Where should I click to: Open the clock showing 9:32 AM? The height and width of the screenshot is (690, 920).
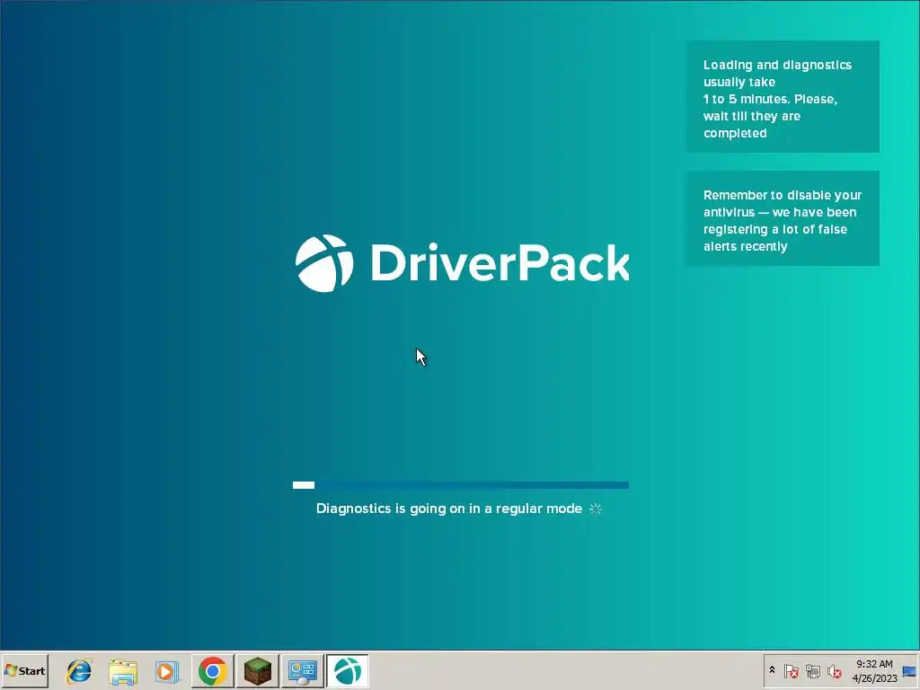874,671
